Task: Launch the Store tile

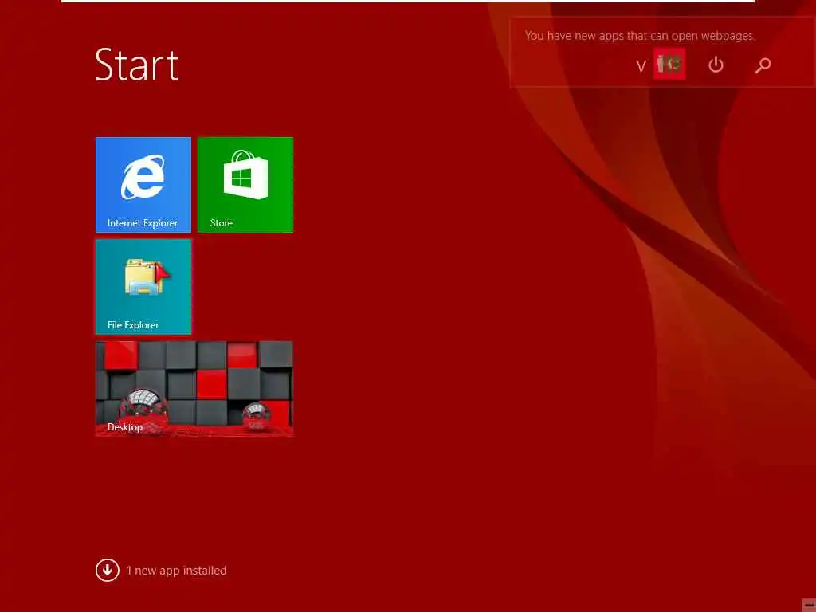Action: click(x=245, y=185)
